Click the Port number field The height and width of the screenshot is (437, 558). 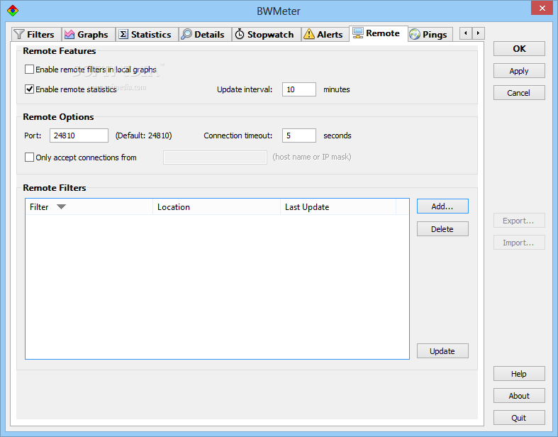tap(79, 135)
